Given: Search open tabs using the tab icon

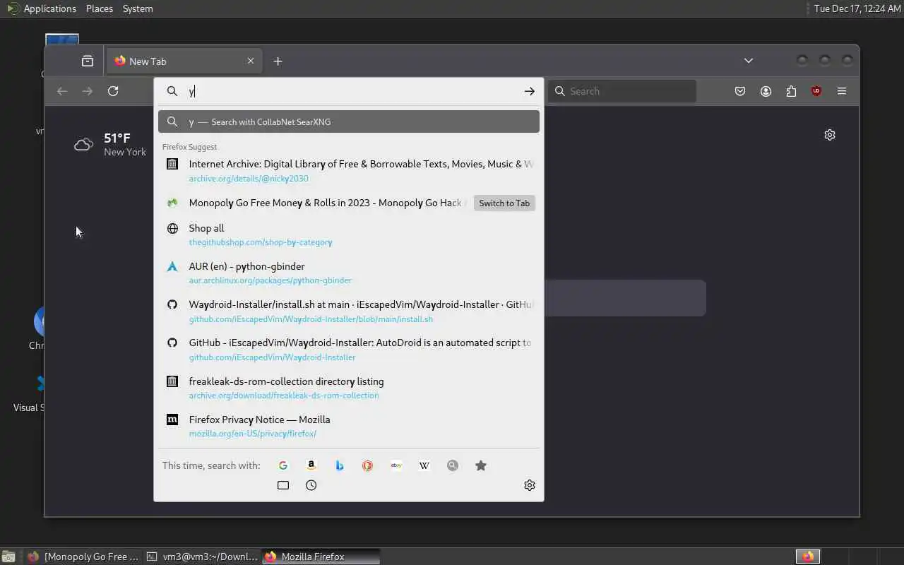Looking at the screenshot, I should click(283, 485).
